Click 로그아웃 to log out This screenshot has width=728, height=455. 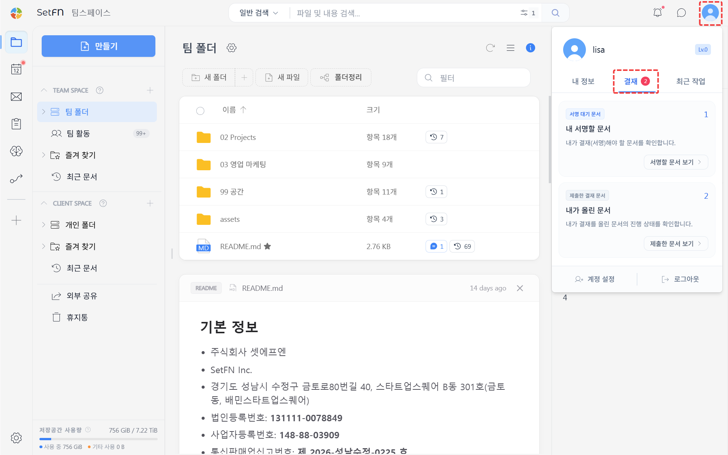[680, 279]
